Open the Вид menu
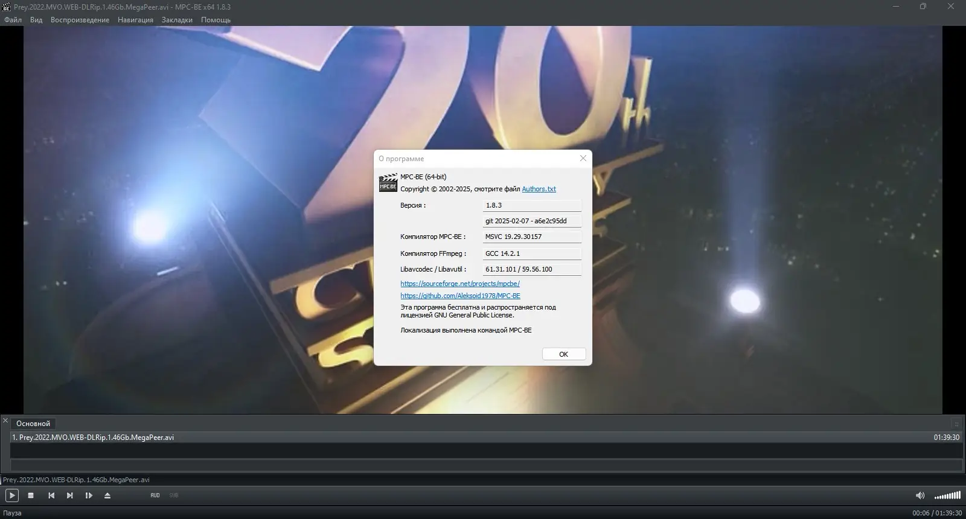The height and width of the screenshot is (519, 966). point(36,20)
